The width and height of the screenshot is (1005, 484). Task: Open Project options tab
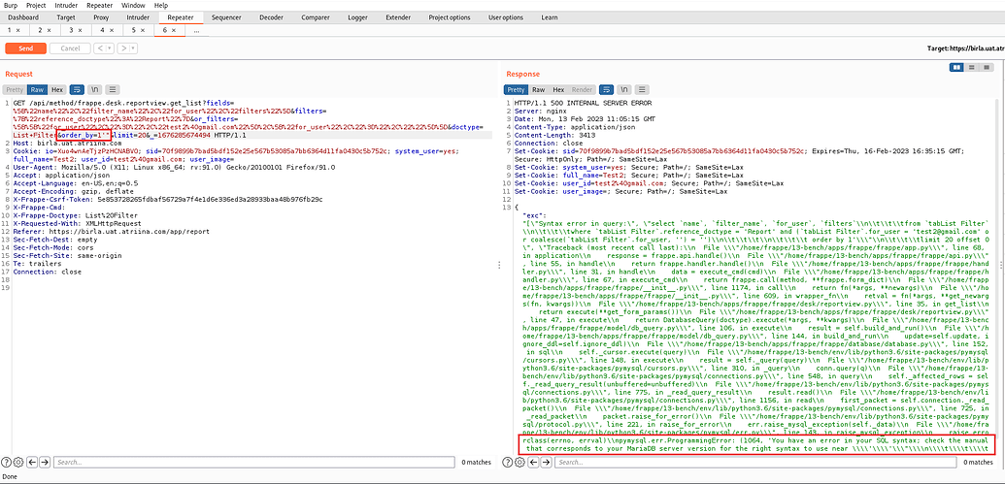click(450, 17)
